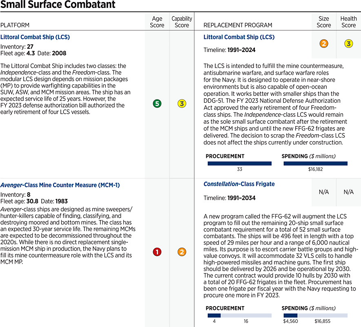361x327 pixels.
Task: Click the Capability Score column header
Action: [x=182, y=22]
